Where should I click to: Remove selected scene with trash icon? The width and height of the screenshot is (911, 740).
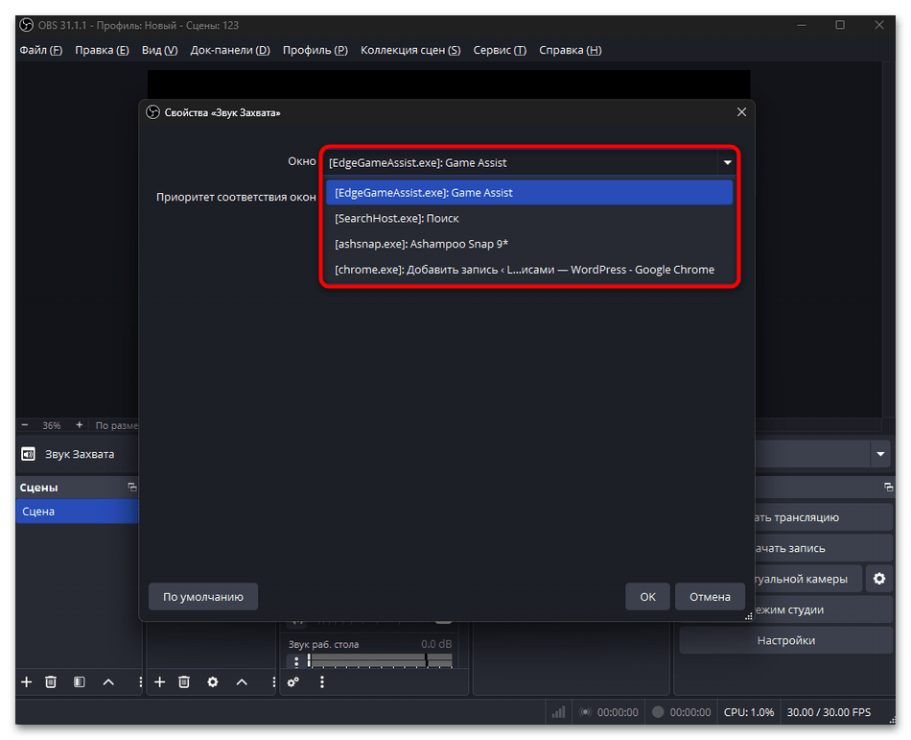[51, 681]
